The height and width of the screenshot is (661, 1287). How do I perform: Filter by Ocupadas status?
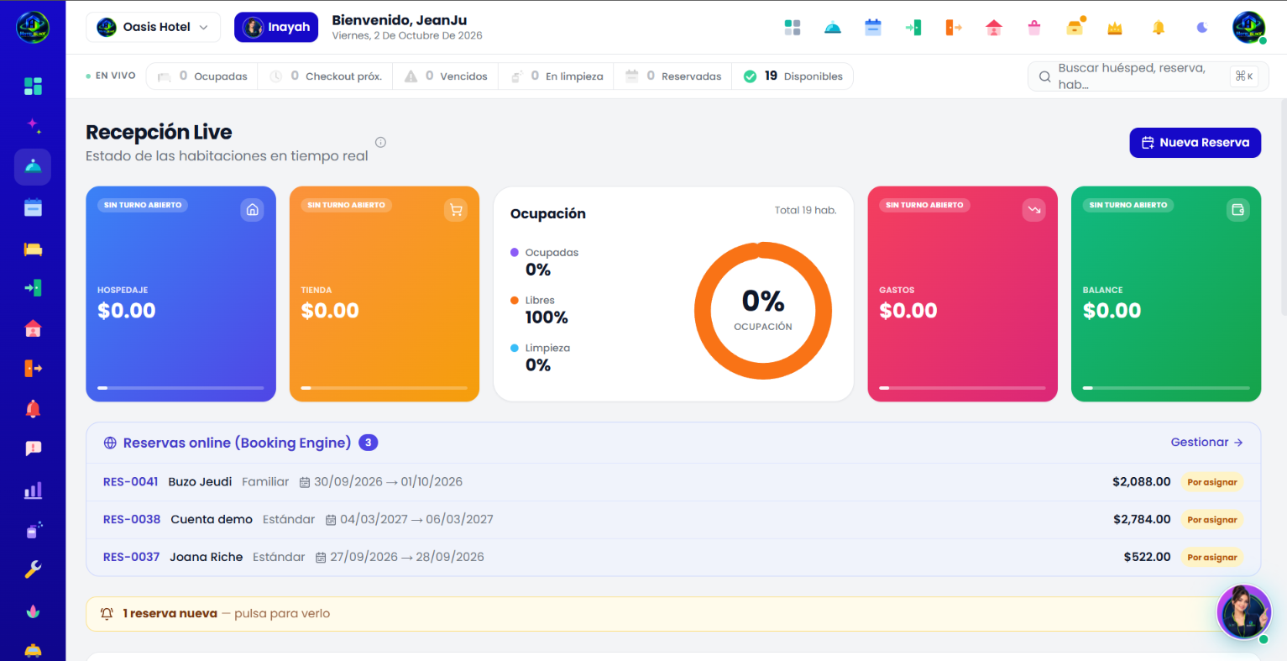click(x=202, y=76)
